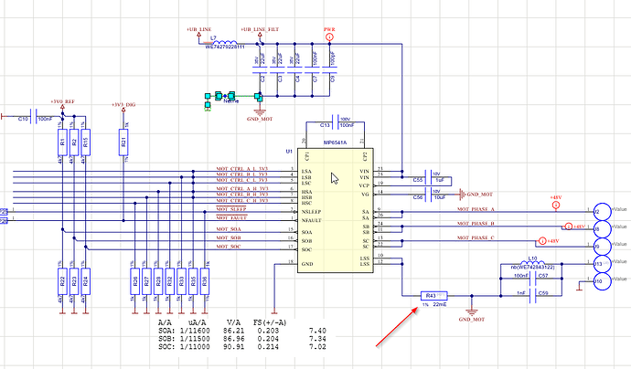Select the PWR probe marker circle

tap(329, 37)
